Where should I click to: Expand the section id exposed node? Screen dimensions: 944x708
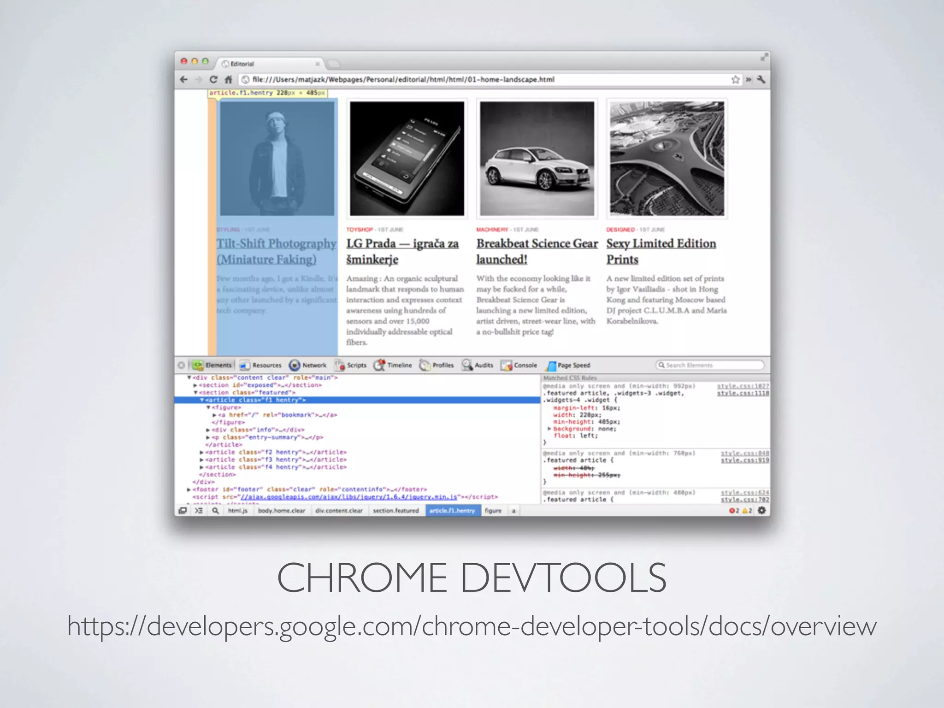tap(195, 385)
